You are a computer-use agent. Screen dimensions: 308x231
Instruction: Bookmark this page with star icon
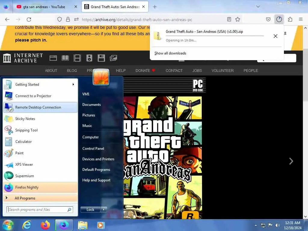(238, 19)
